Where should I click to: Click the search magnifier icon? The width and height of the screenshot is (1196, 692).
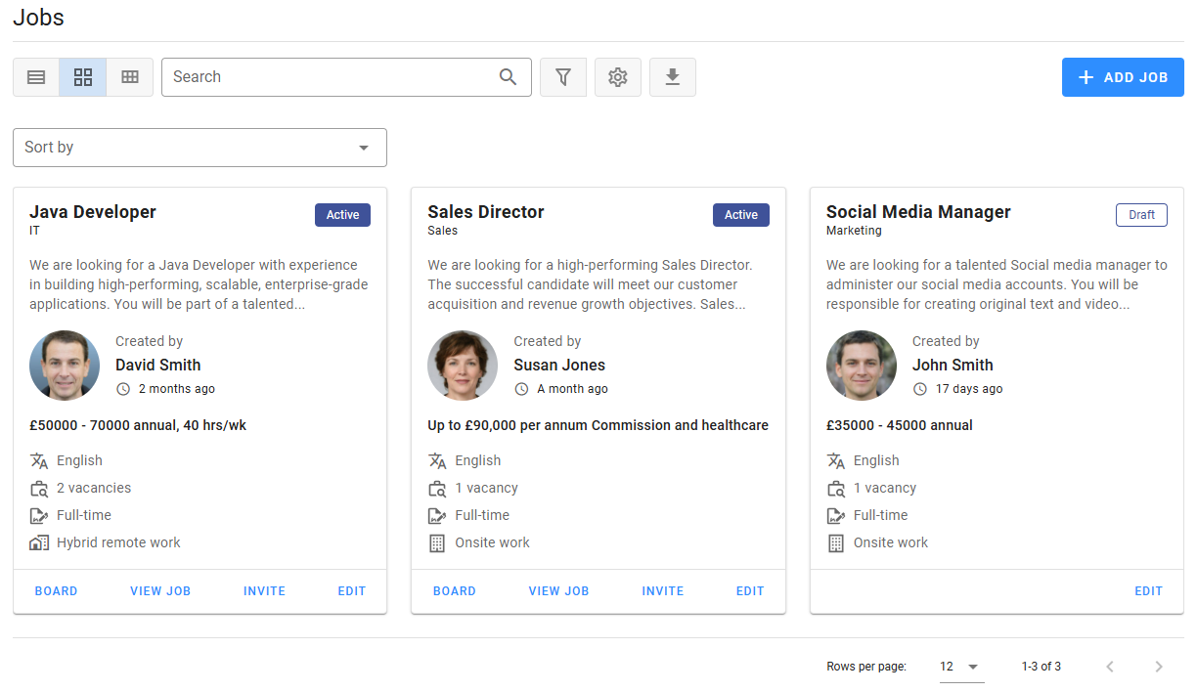pos(508,77)
